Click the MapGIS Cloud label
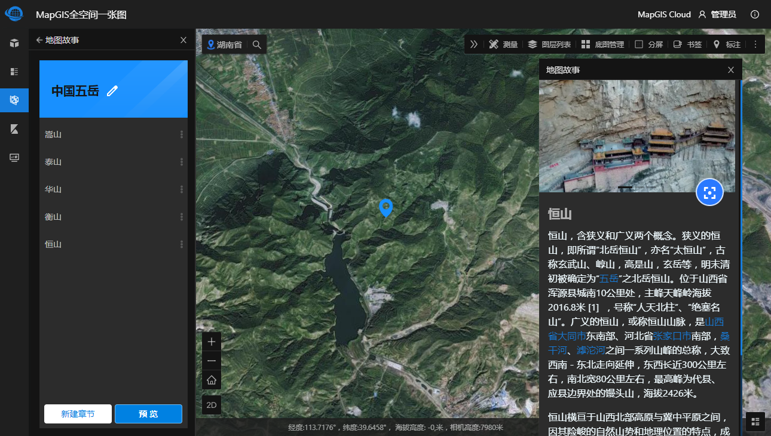This screenshot has width=771, height=436. pos(664,14)
